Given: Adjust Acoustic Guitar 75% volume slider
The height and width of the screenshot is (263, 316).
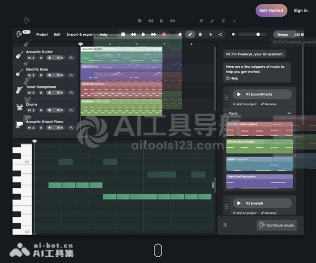Looking at the screenshot, I should 55,58.
